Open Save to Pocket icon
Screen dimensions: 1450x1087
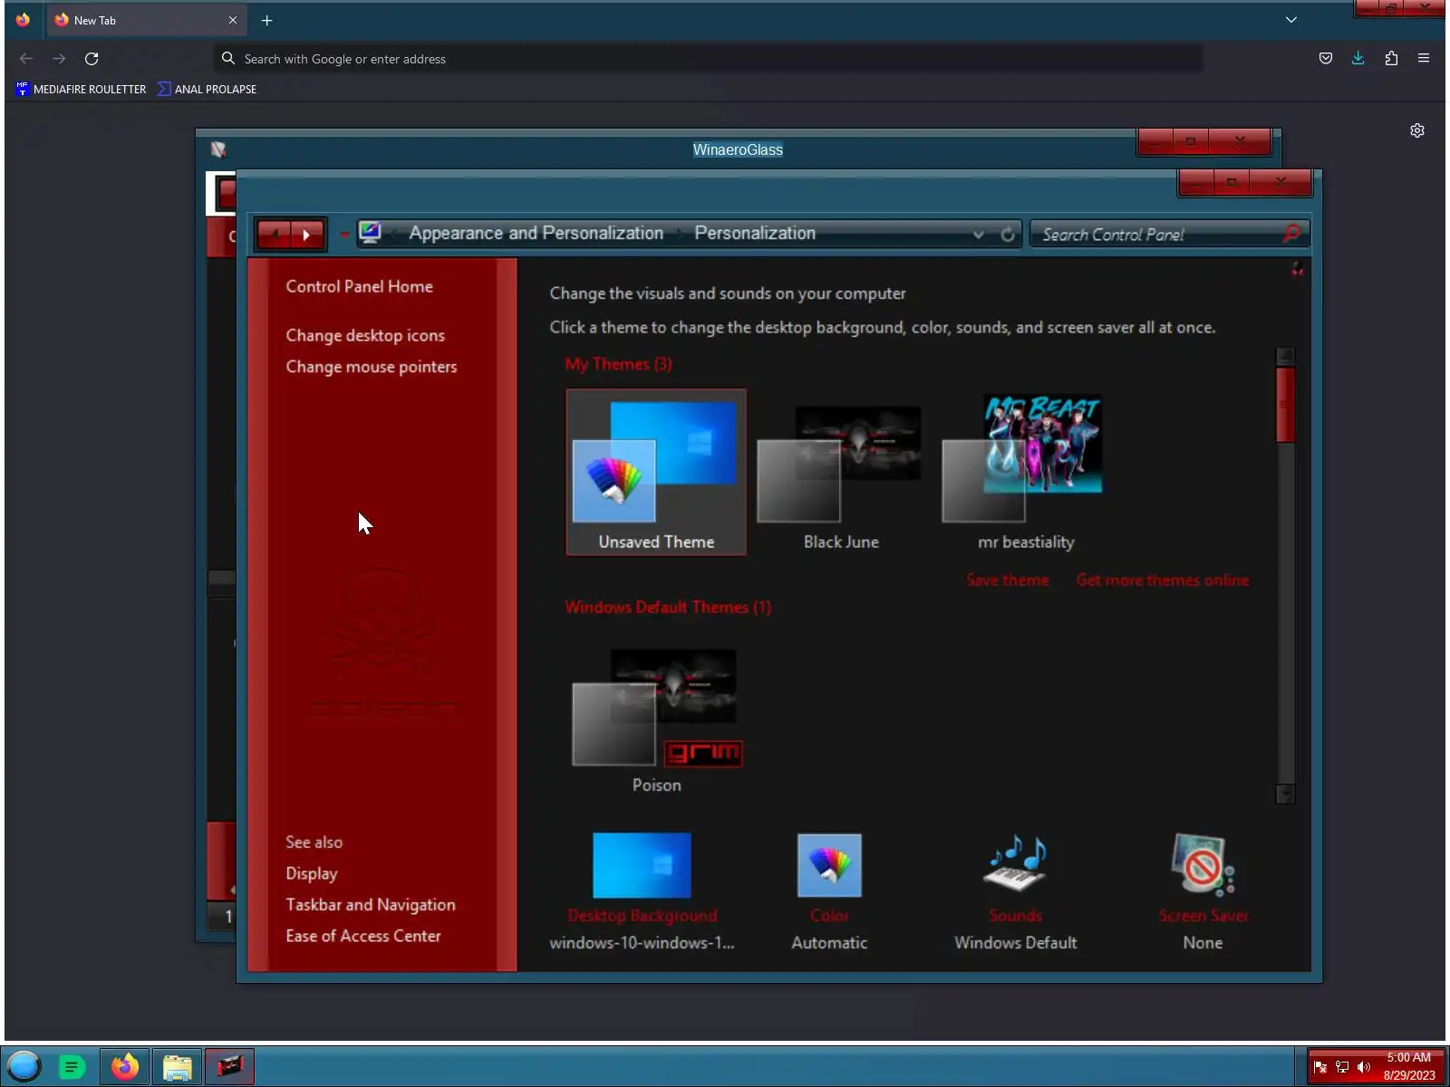pyautogui.click(x=1326, y=59)
